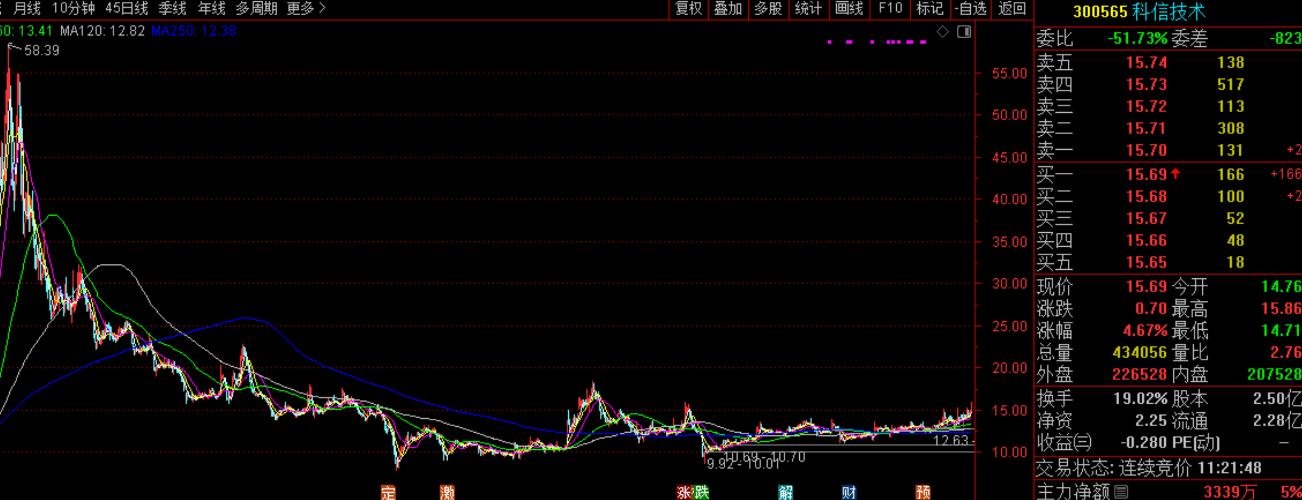Open the 多股 multi-stock view

click(x=768, y=9)
